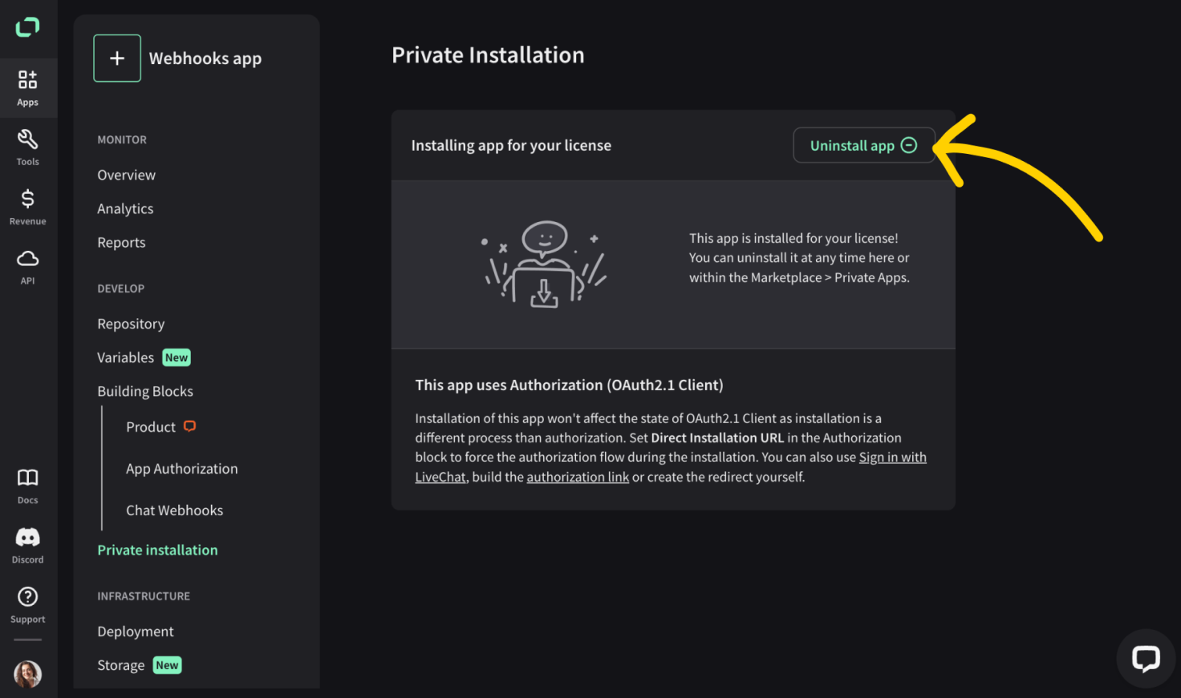Click the Uninstall app button
The height and width of the screenshot is (698, 1181).
tap(864, 145)
